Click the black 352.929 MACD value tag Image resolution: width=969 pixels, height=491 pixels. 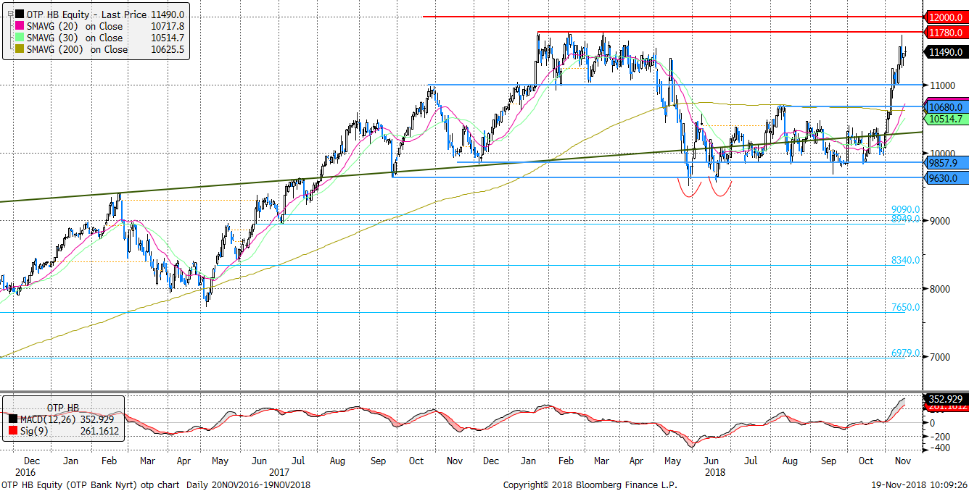[945, 399]
